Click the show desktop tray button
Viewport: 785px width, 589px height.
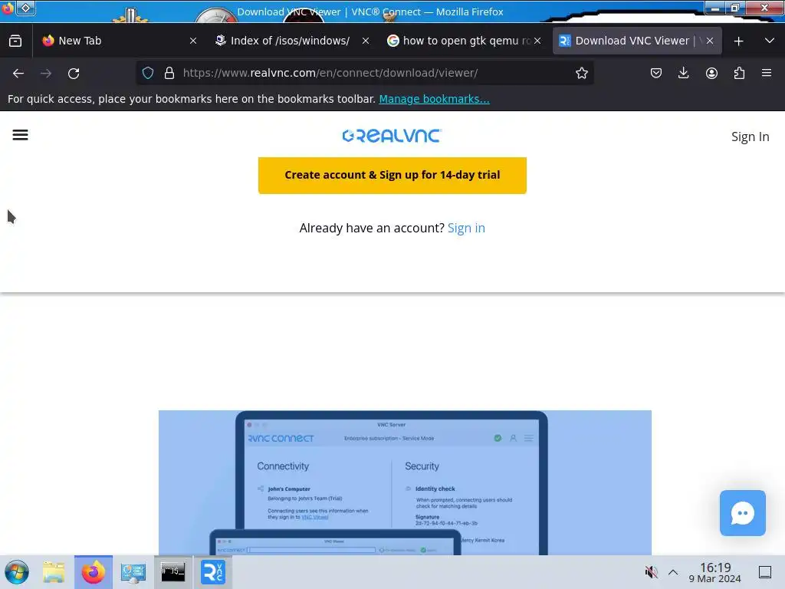pos(764,572)
